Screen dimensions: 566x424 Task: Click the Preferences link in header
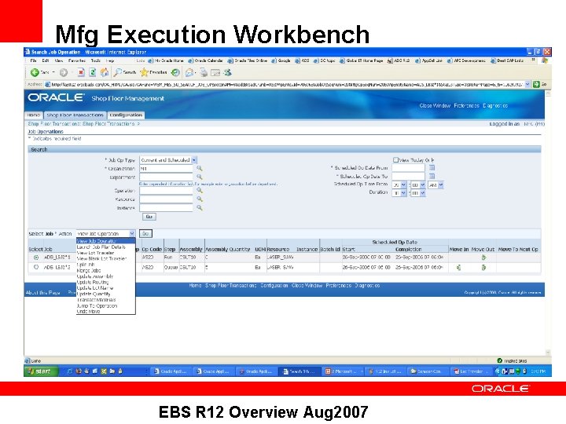pos(467,106)
